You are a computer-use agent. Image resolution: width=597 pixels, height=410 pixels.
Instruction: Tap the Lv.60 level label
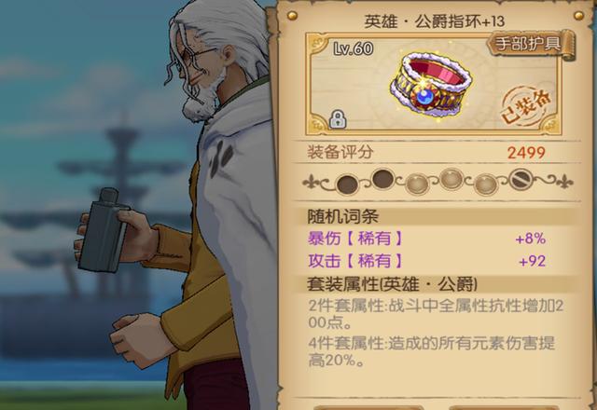[x=354, y=48]
